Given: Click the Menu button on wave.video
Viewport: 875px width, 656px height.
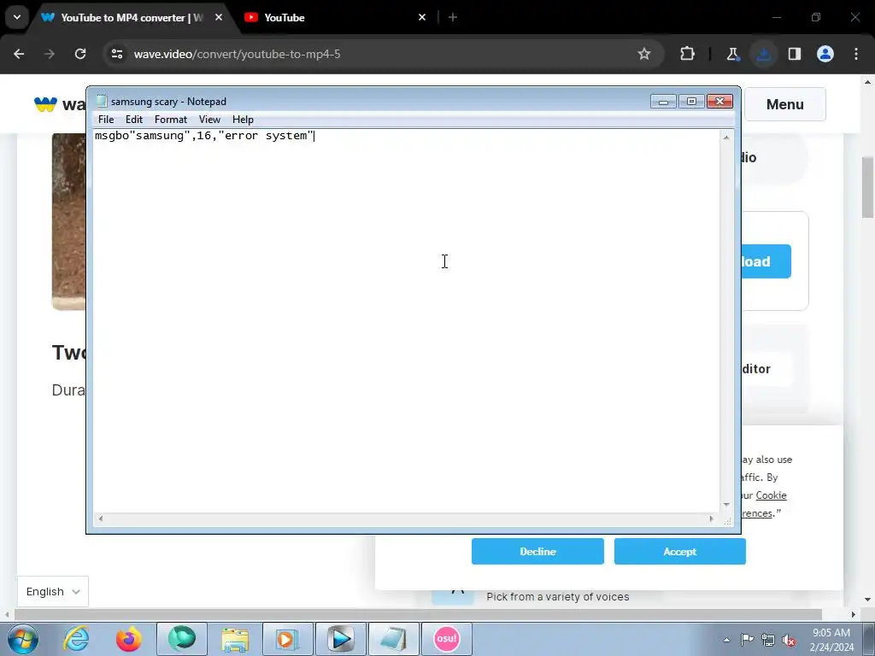Looking at the screenshot, I should [784, 104].
